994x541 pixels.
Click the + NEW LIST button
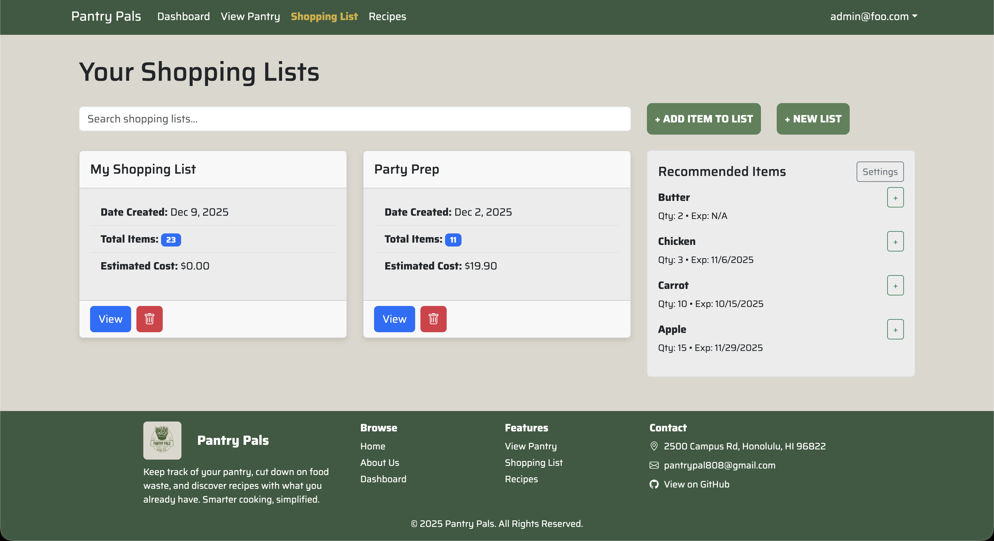tap(813, 119)
